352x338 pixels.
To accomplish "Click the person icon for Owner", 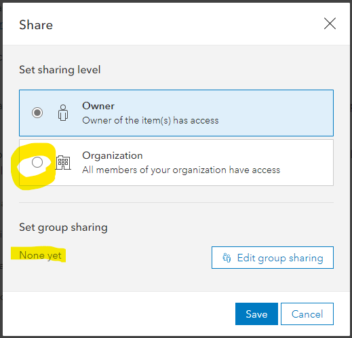I will [x=63, y=113].
